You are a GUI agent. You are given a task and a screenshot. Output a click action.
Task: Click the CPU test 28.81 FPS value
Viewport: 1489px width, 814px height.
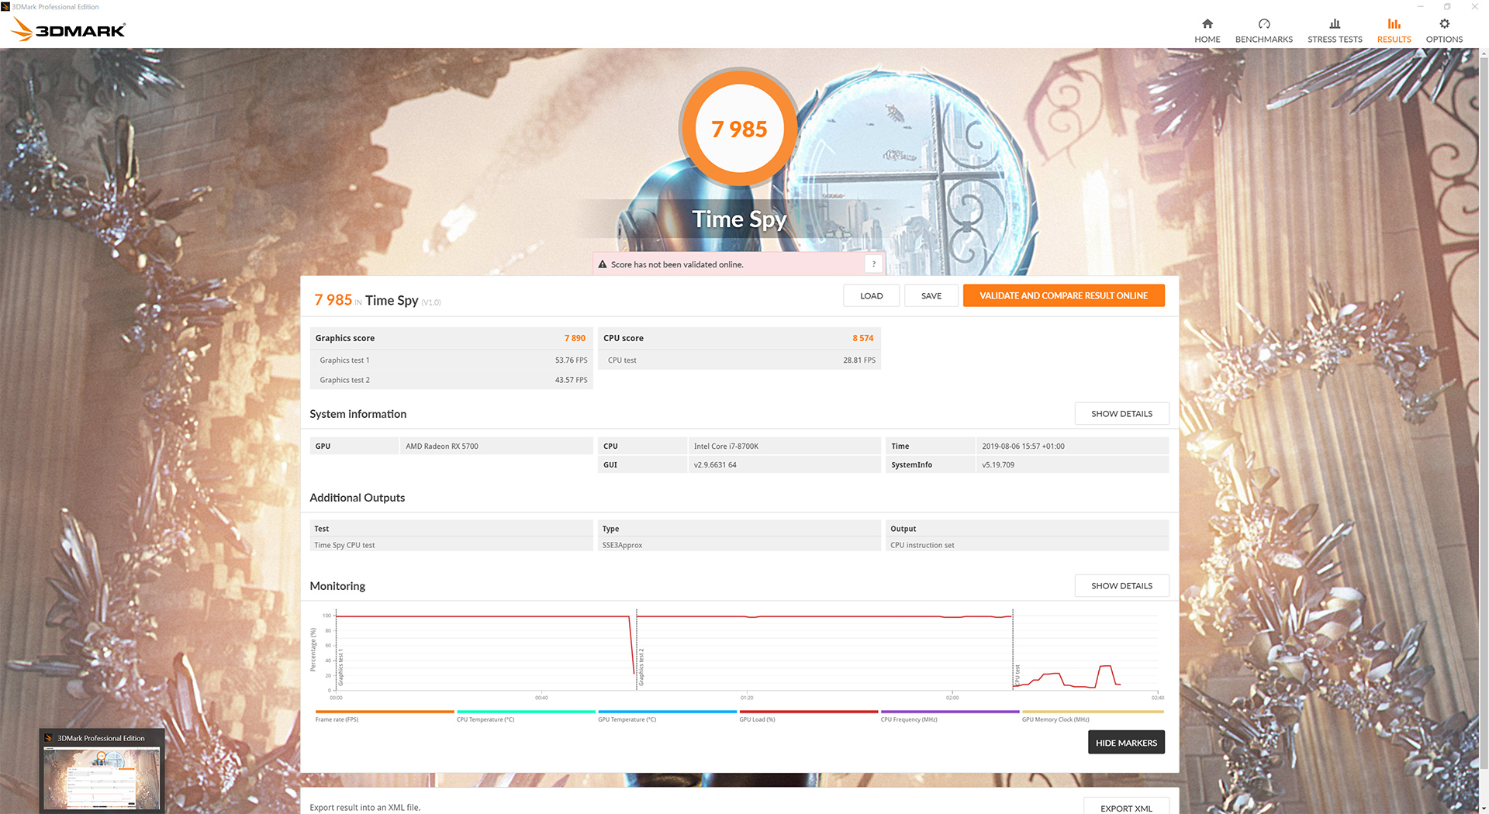tap(859, 360)
